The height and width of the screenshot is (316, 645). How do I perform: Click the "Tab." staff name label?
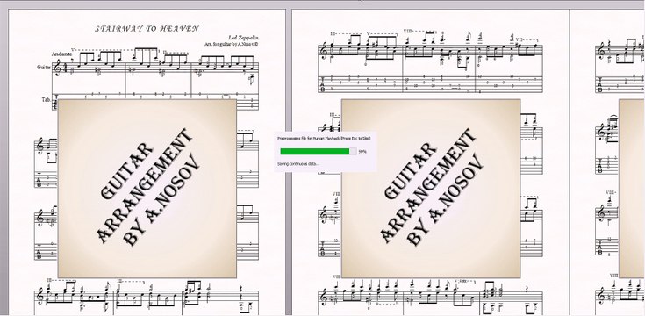[46, 99]
